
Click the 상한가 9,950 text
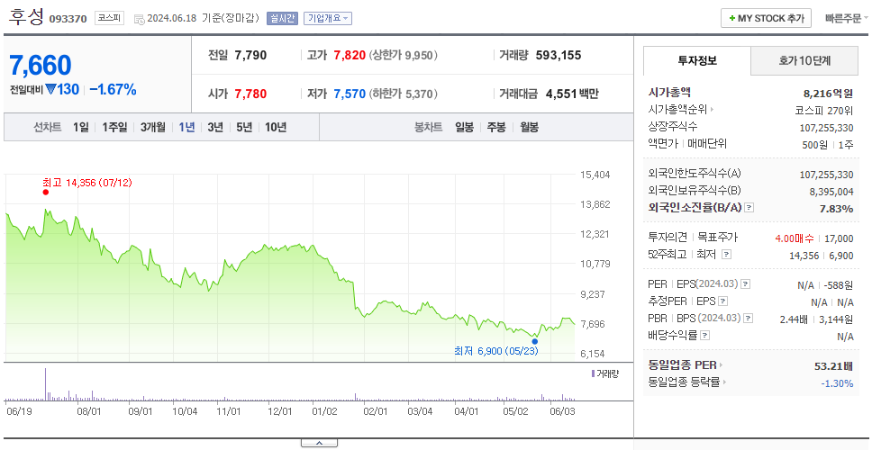click(404, 56)
